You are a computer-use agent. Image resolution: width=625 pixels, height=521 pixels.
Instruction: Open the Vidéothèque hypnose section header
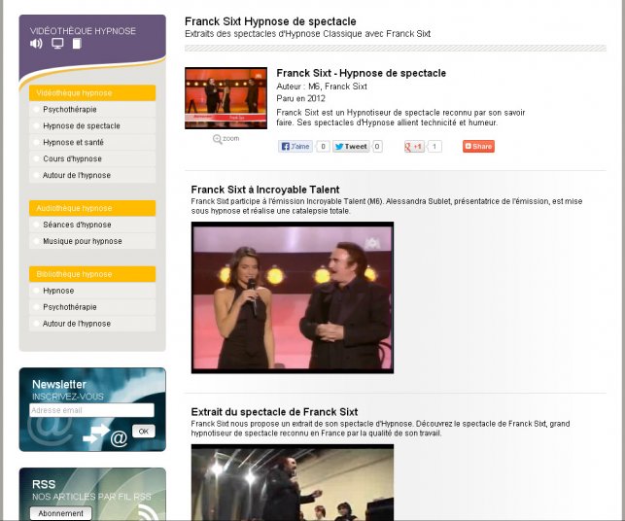92,93
